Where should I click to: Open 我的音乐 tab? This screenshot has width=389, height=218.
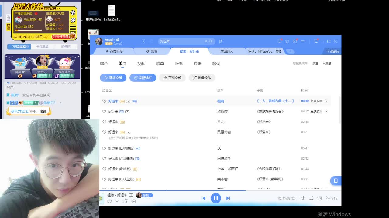pos(114,51)
